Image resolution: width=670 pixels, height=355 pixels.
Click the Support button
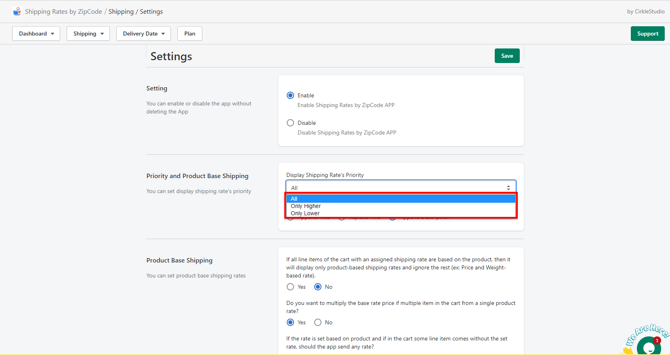(647, 34)
